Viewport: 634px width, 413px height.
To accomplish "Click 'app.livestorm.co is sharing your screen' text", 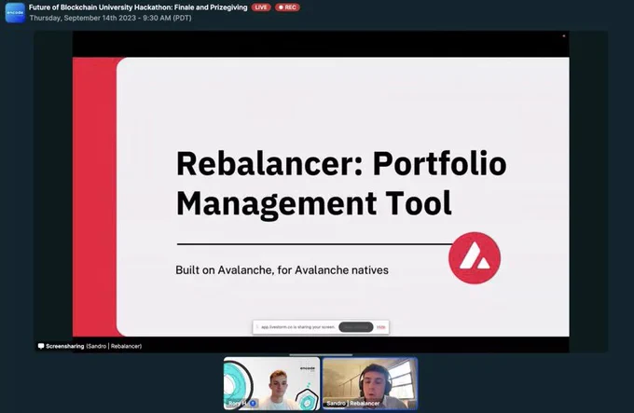I will [x=298, y=327].
